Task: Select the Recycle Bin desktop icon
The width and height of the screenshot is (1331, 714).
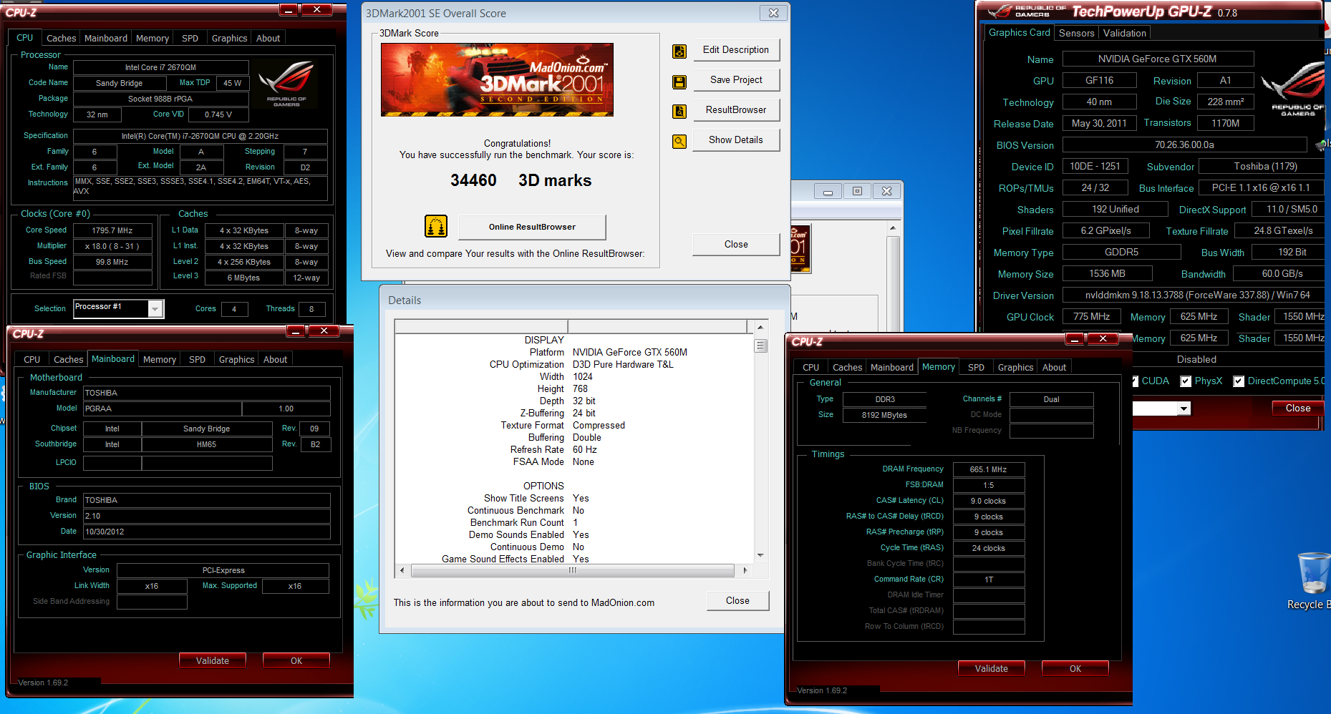Action: click(1313, 581)
